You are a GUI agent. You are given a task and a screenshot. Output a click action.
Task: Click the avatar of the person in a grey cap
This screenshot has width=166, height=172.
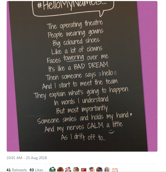(91, 170)
